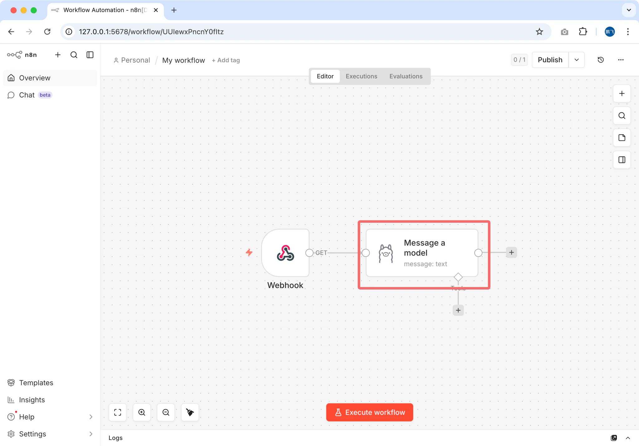Add a sticky note to canvas
Image resolution: width=639 pixels, height=446 pixels.
coord(622,138)
